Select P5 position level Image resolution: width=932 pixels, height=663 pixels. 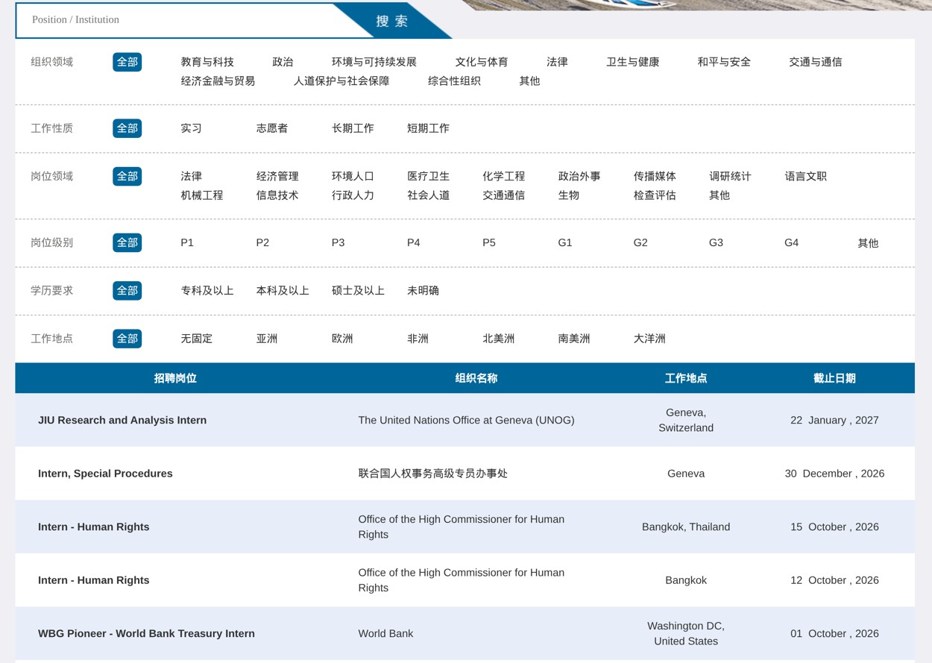click(489, 242)
